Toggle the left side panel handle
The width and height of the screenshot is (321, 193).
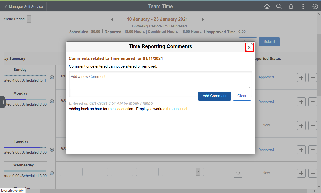tap(3, 102)
